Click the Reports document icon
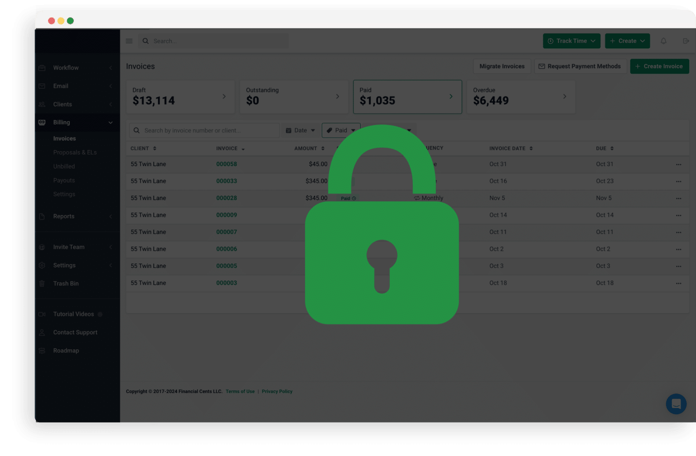Screen dimensions: 696x456 [x=42, y=217]
